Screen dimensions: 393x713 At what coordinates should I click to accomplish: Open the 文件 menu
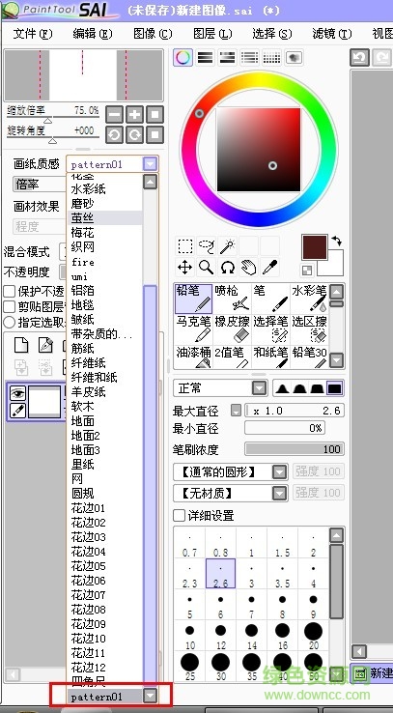point(33,34)
